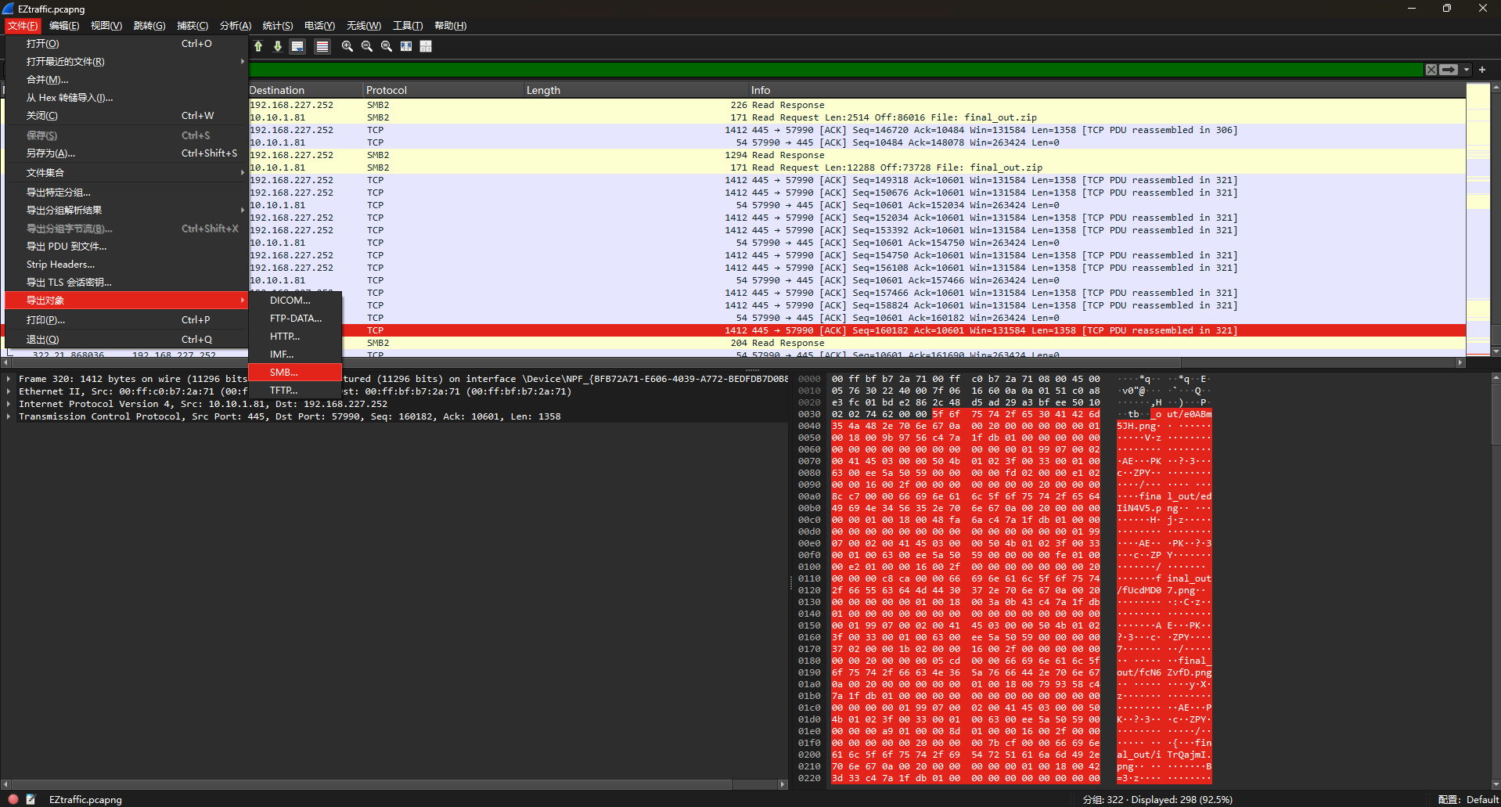Viewport: 1501px width, 807px height.
Task: Choose 导出 TLS 会话密钥... entry
Action: 126,283
